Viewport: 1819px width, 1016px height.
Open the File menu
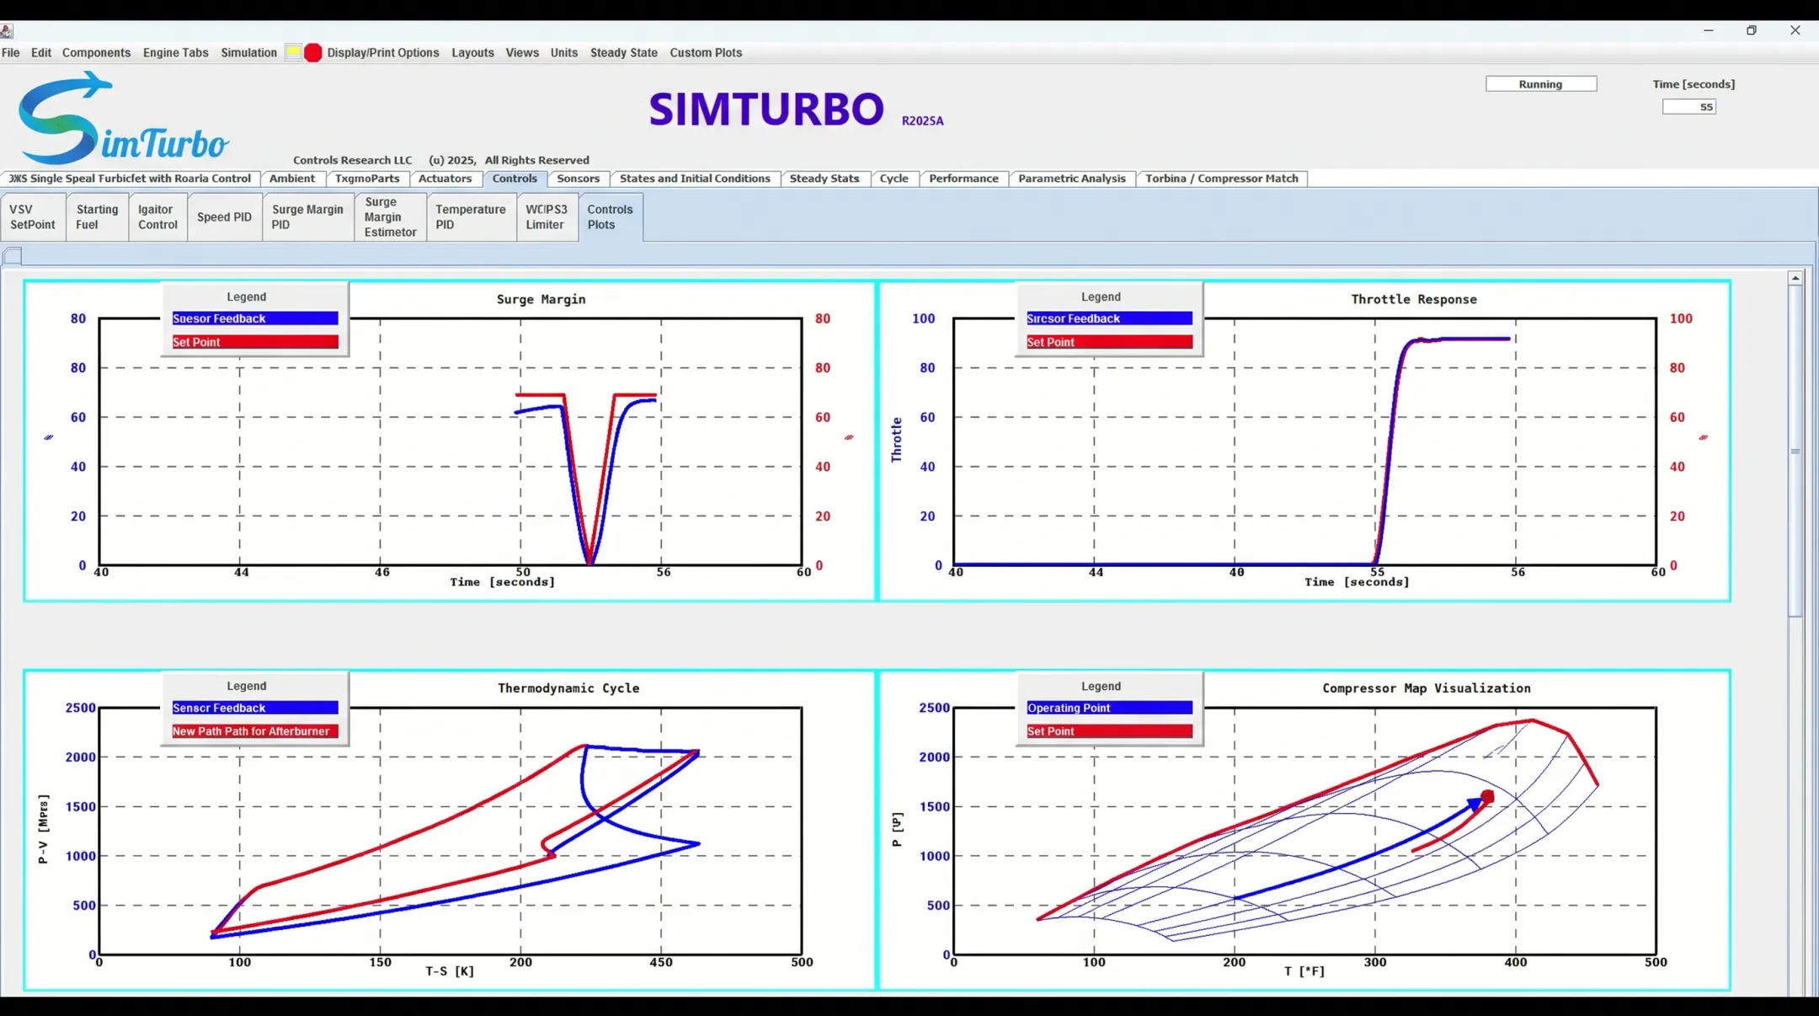(x=11, y=52)
